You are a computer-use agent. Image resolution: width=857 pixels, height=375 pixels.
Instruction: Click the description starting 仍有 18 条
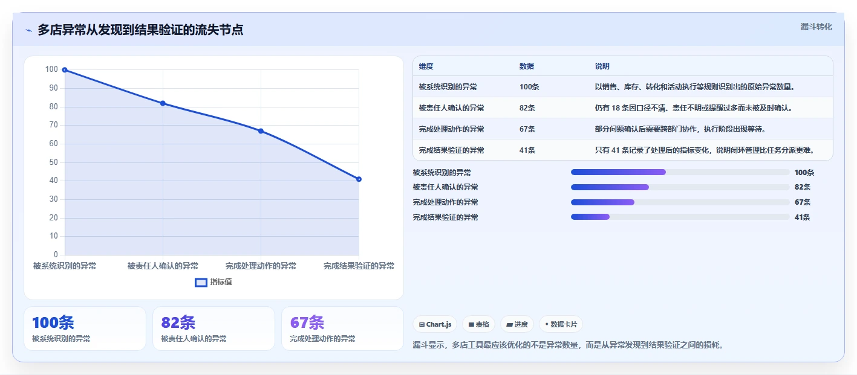point(693,108)
